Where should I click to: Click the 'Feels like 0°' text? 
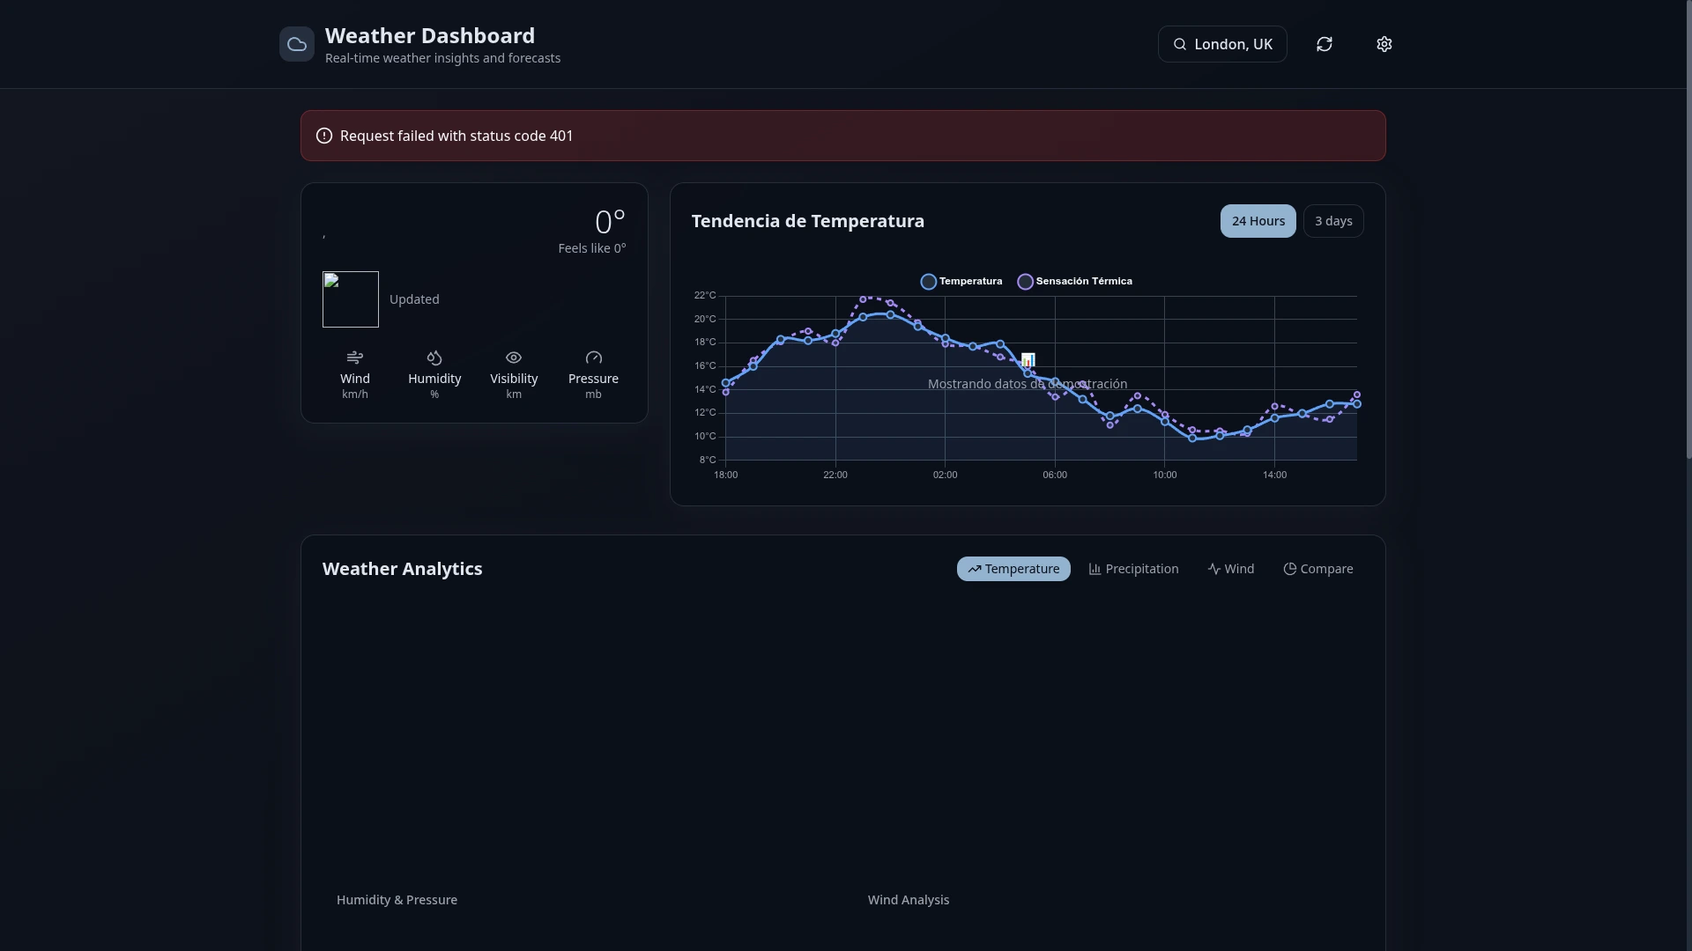[592, 248]
